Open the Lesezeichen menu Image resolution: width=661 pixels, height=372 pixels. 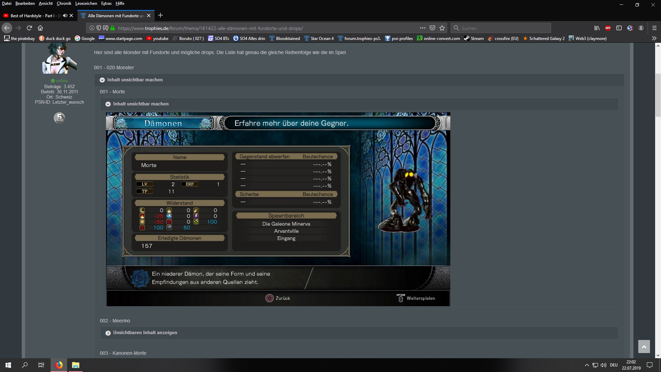86,3
